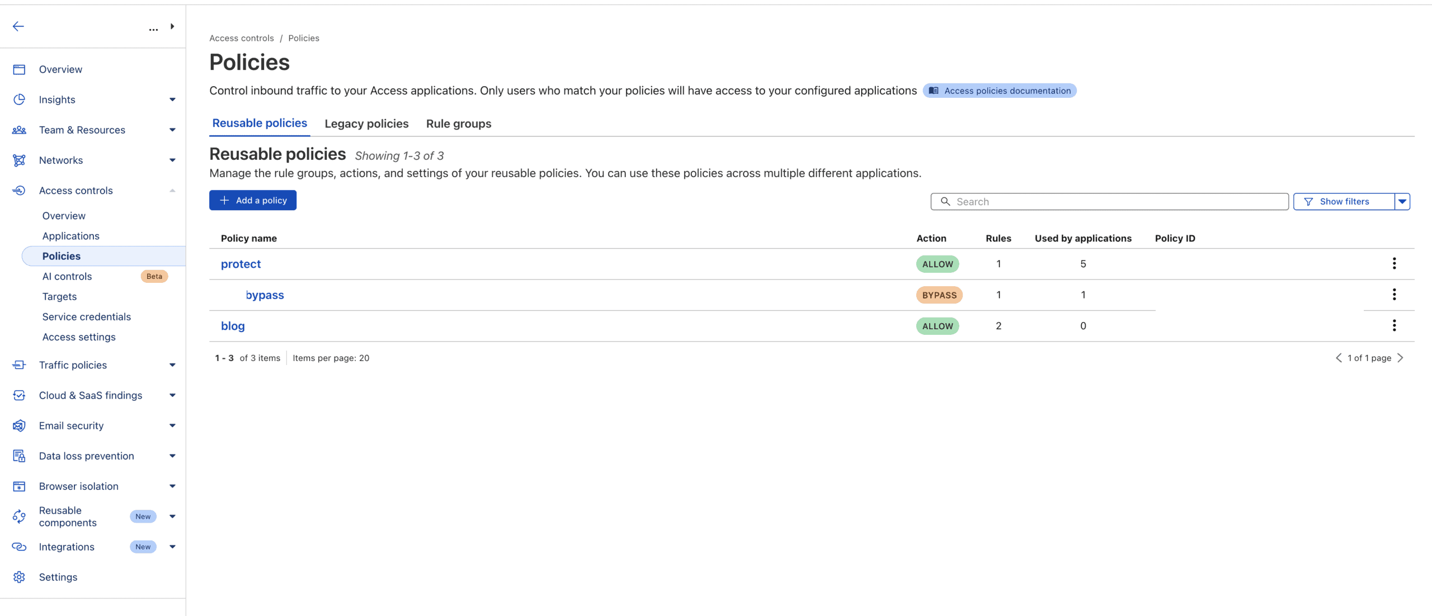Switch to the Rule groups tab
This screenshot has height=616, width=1432.
pos(459,124)
